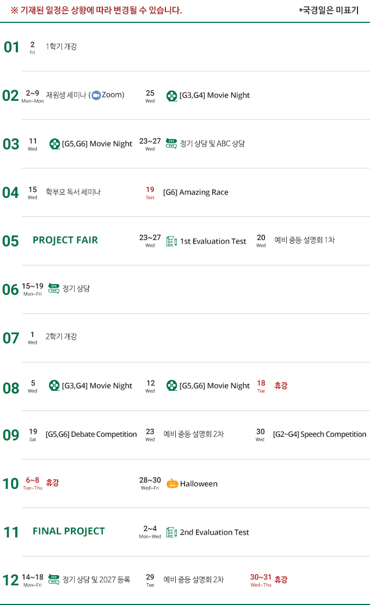Click checklist icon beside 1st Evaluation Test
370x605 pixels.
coord(171,241)
